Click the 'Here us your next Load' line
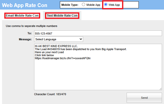 coord(49,52)
